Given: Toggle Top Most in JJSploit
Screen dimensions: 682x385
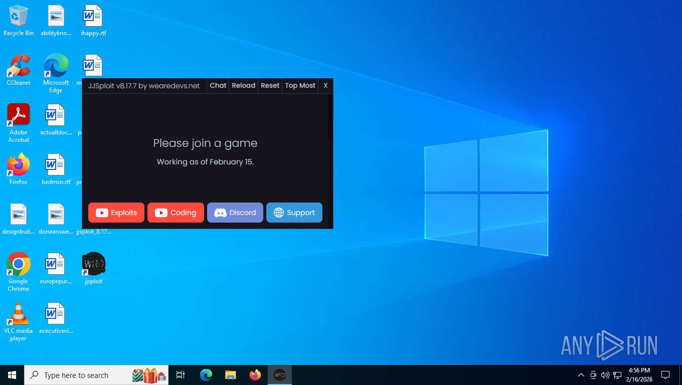Looking at the screenshot, I should point(300,86).
